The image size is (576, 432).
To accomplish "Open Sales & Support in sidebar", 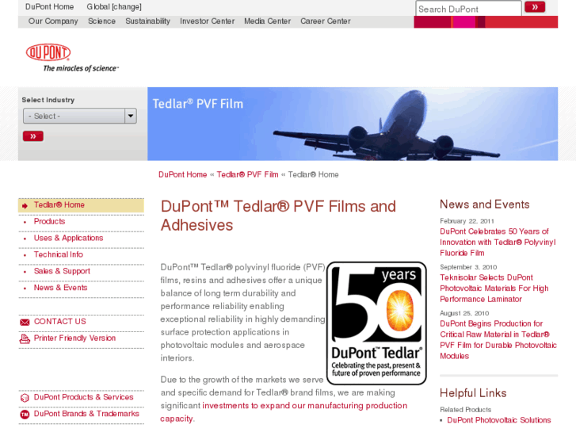I will click(62, 271).
